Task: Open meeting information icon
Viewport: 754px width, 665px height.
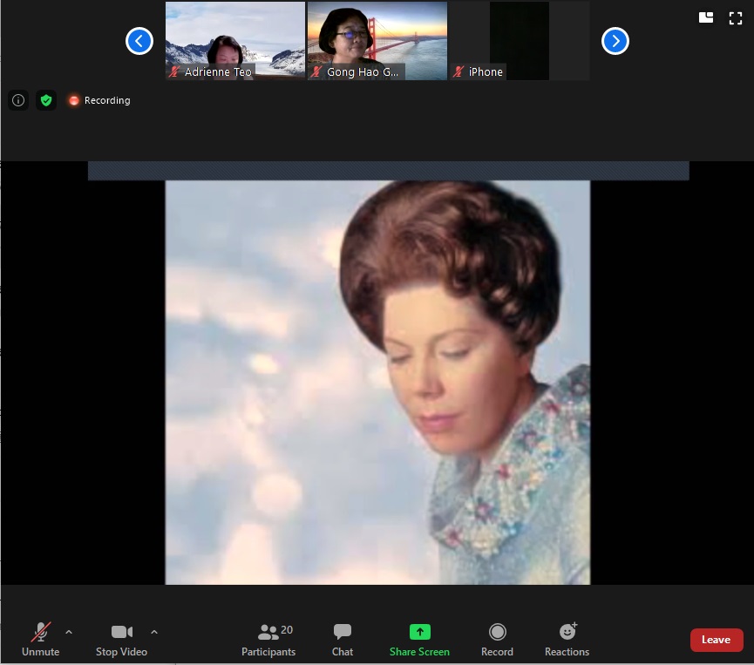Action: coord(18,100)
